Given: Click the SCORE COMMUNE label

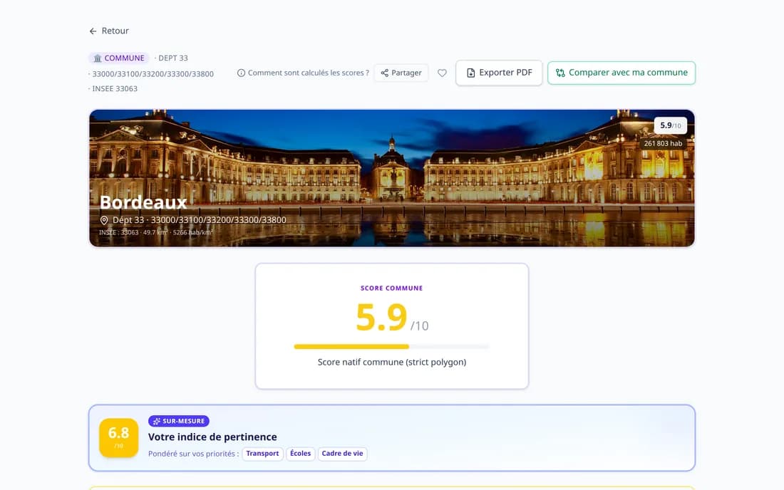Looking at the screenshot, I should point(391,288).
